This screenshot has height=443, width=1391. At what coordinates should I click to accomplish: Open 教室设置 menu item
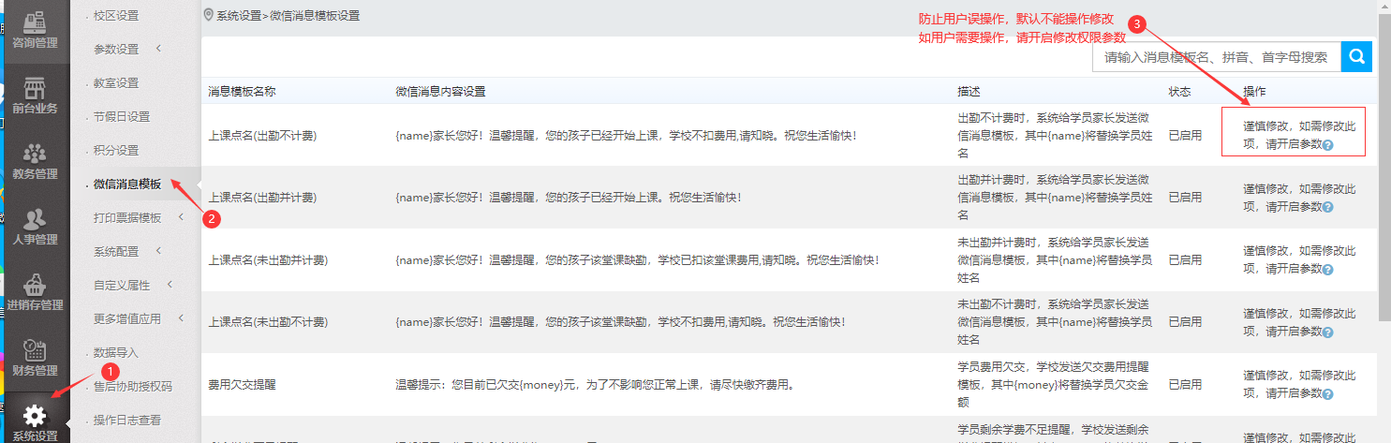[x=116, y=82]
